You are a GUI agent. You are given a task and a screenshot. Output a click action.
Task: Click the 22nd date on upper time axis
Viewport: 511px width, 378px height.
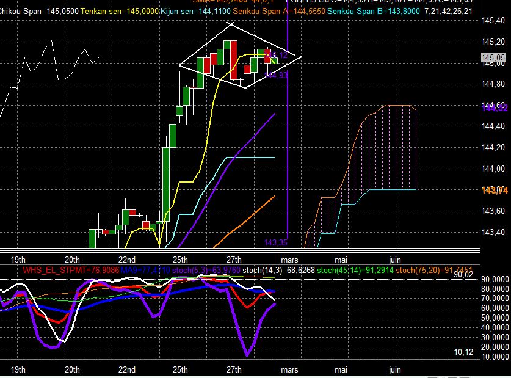(127, 260)
